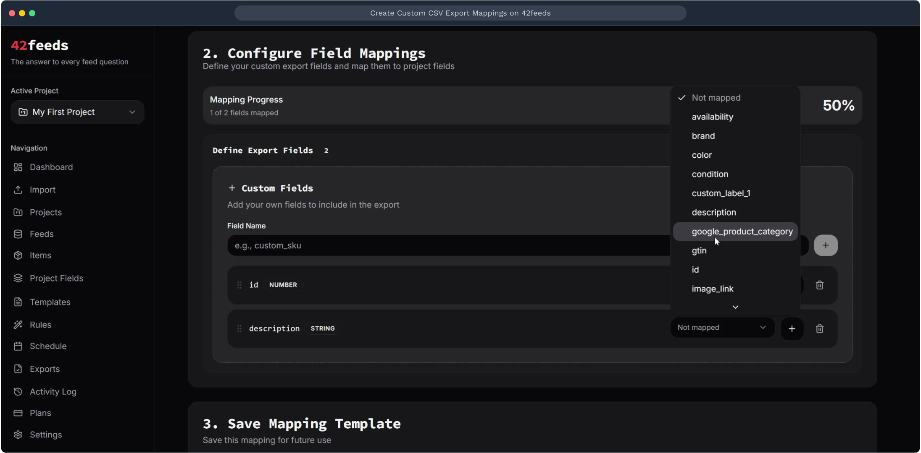Click plus button beside description mapping
Viewport: 921px width, 453px height.
click(x=792, y=329)
